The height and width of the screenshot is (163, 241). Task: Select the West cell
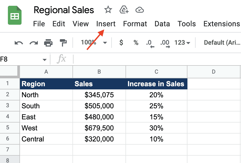[46, 128]
